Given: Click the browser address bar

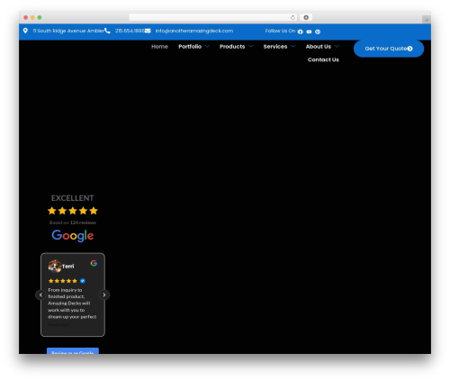Looking at the screenshot, I should tap(213, 17).
